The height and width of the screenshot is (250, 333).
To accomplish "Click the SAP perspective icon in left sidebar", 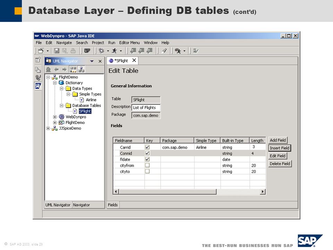I will click(38, 86).
